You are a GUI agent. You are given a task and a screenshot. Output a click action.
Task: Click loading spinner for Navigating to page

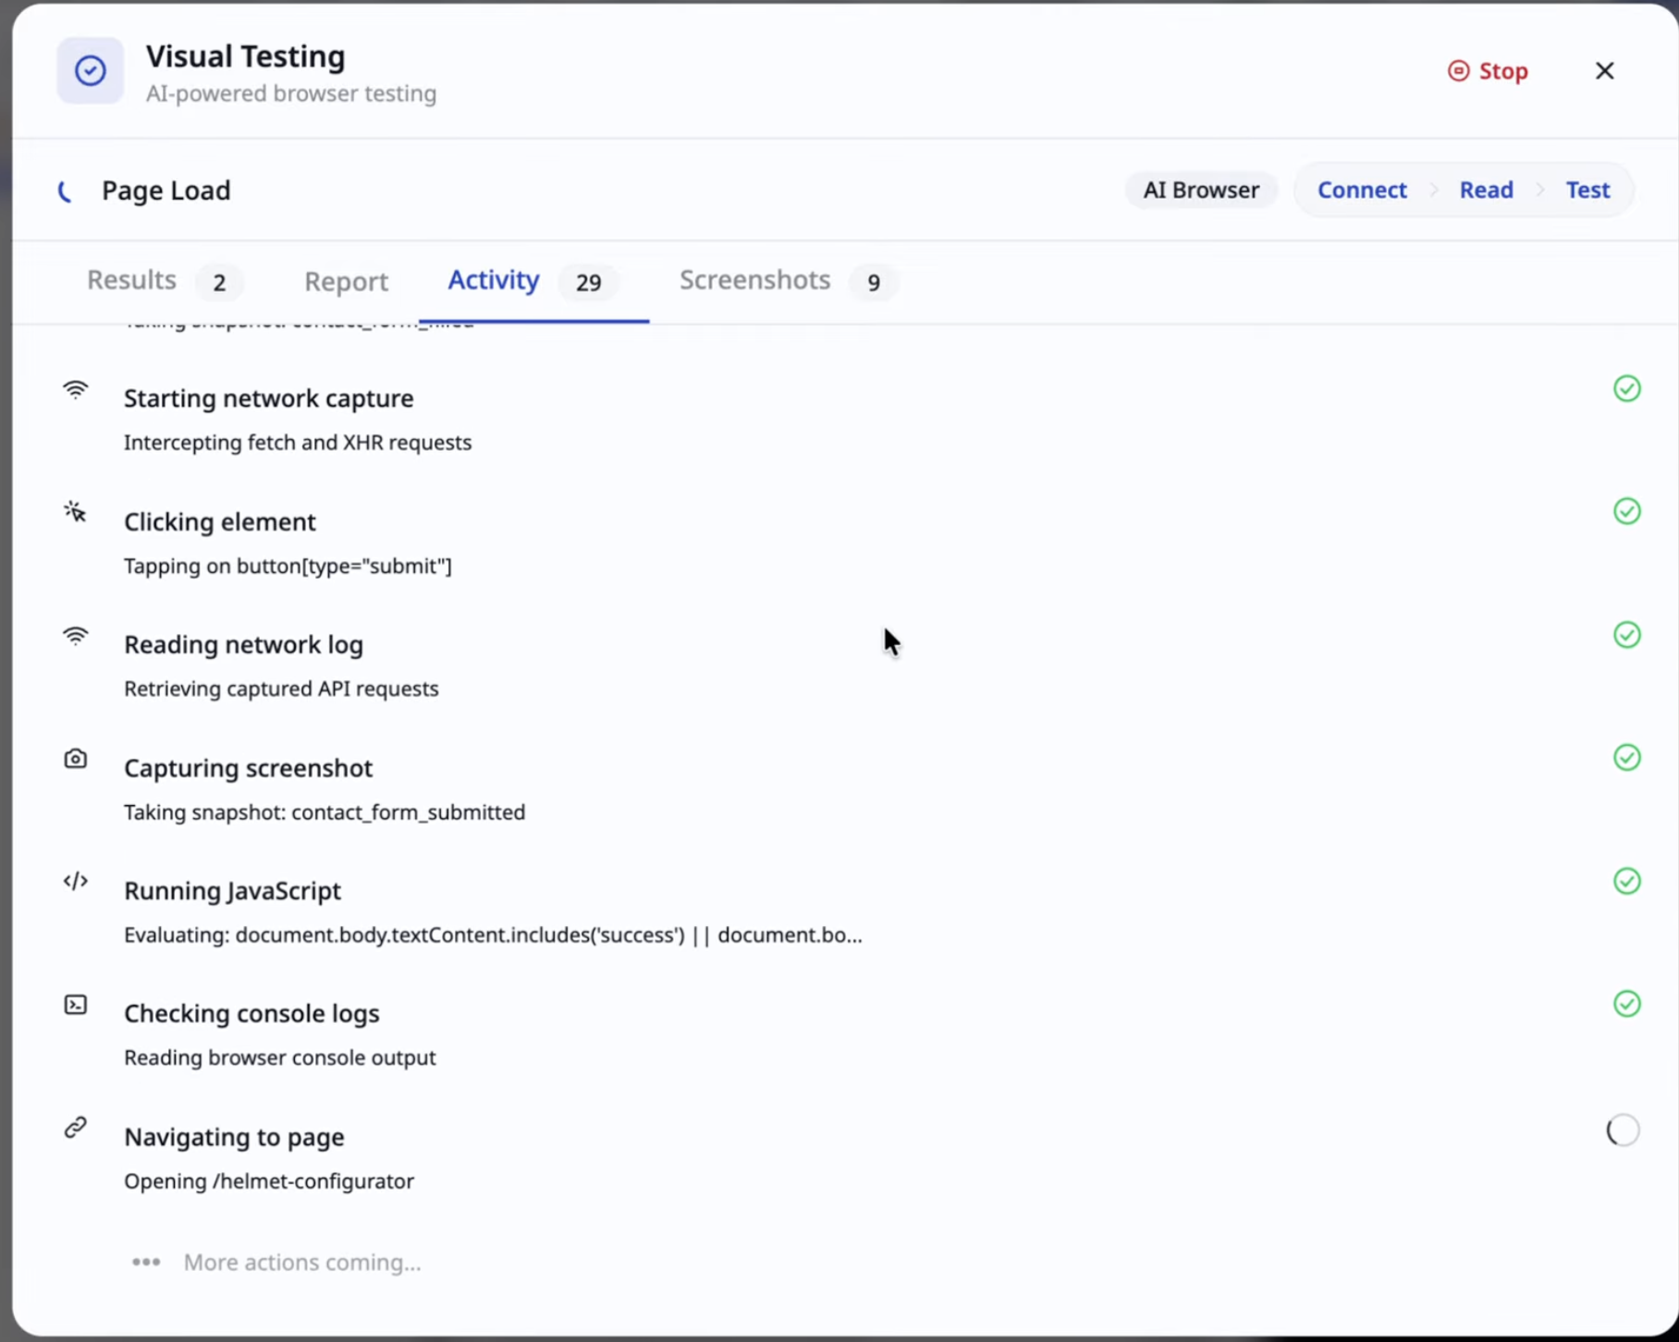(1623, 1130)
